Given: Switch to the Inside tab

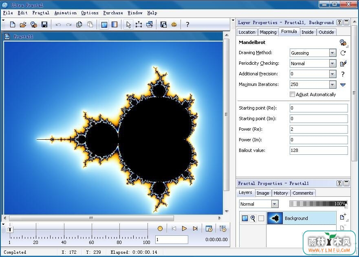Looking at the screenshot, I should point(308,32).
